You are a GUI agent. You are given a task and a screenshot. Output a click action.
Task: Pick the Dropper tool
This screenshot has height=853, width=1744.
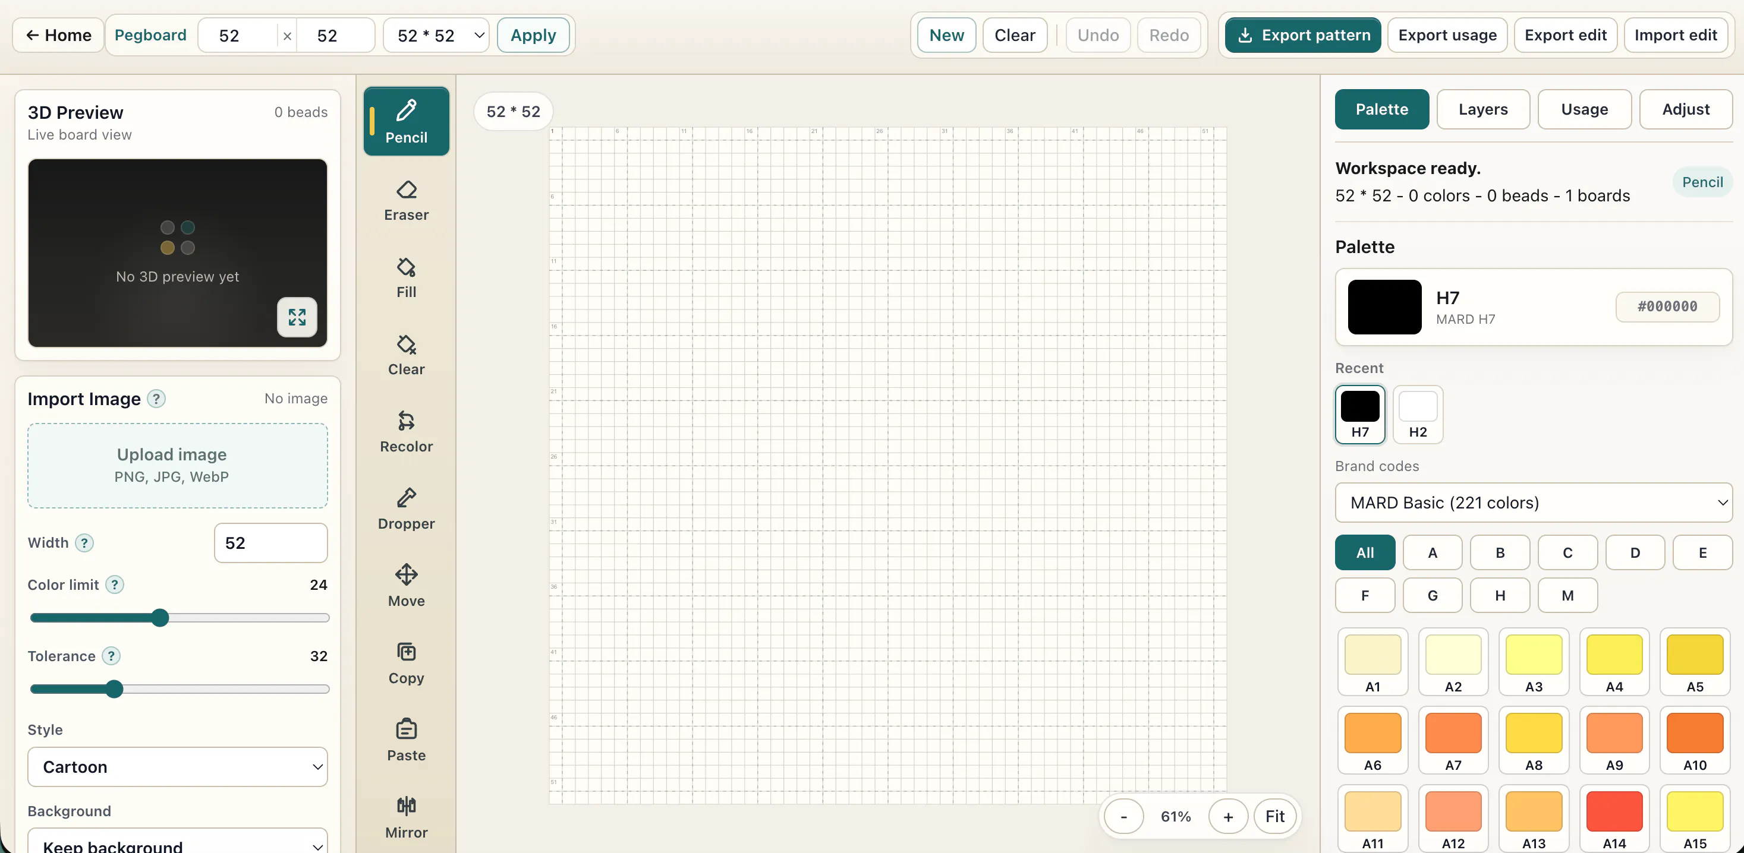tap(406, 508)
